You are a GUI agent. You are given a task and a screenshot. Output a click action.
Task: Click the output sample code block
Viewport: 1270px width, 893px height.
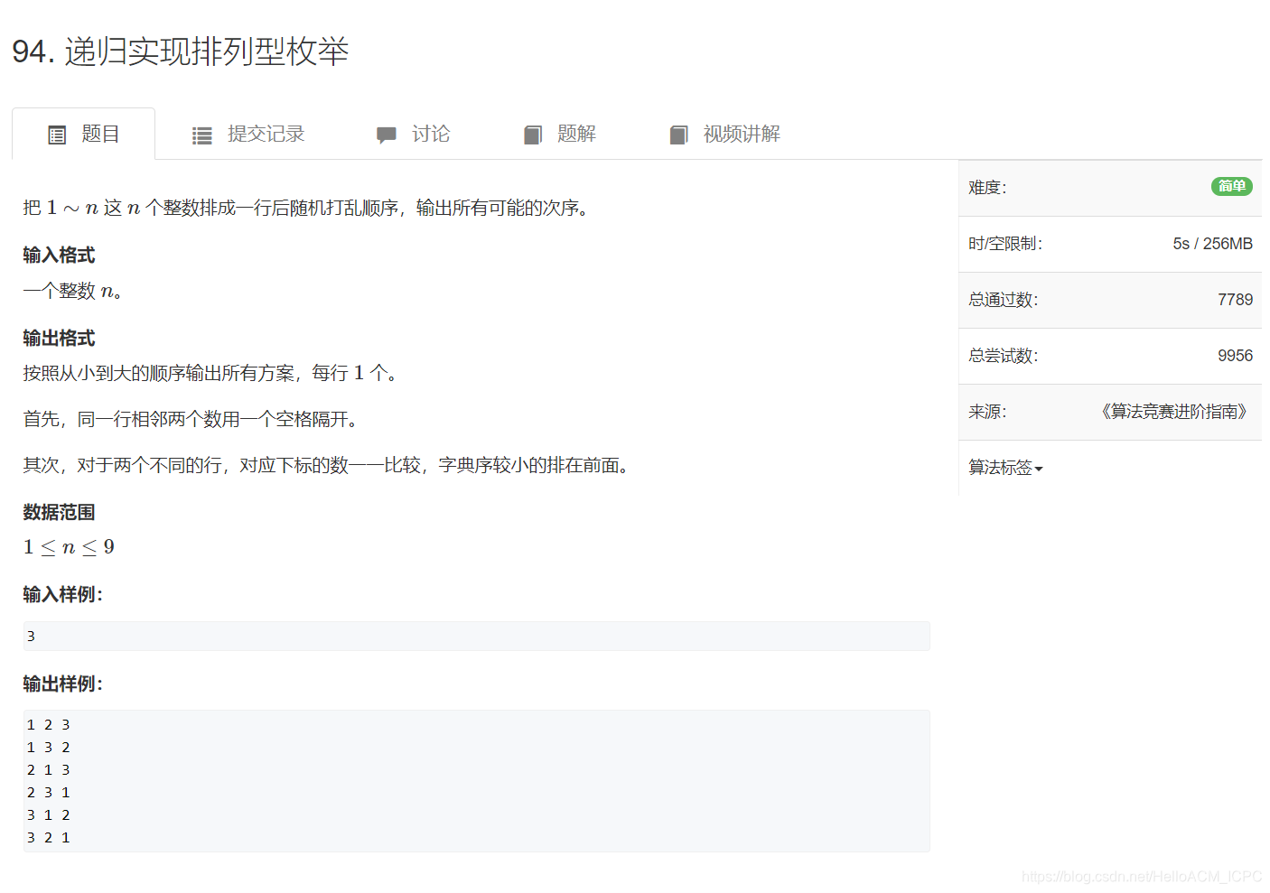pos(476,781)
